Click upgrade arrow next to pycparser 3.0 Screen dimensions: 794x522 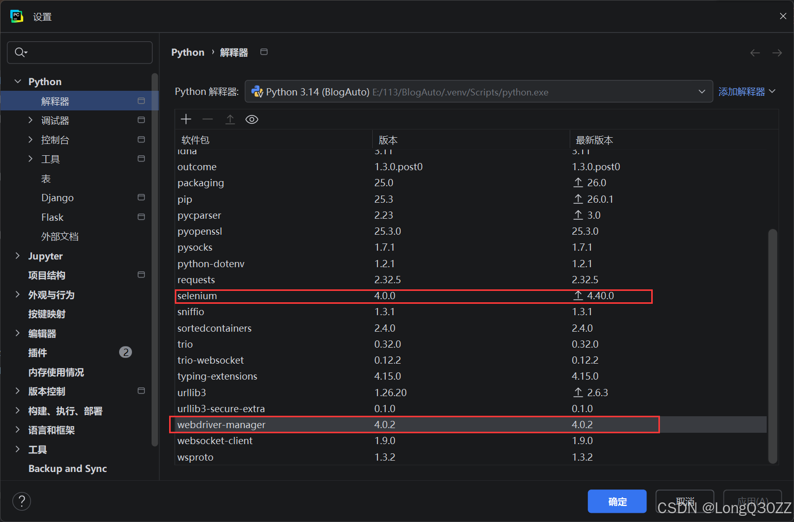pyautogui.click(x=578, y=215)
